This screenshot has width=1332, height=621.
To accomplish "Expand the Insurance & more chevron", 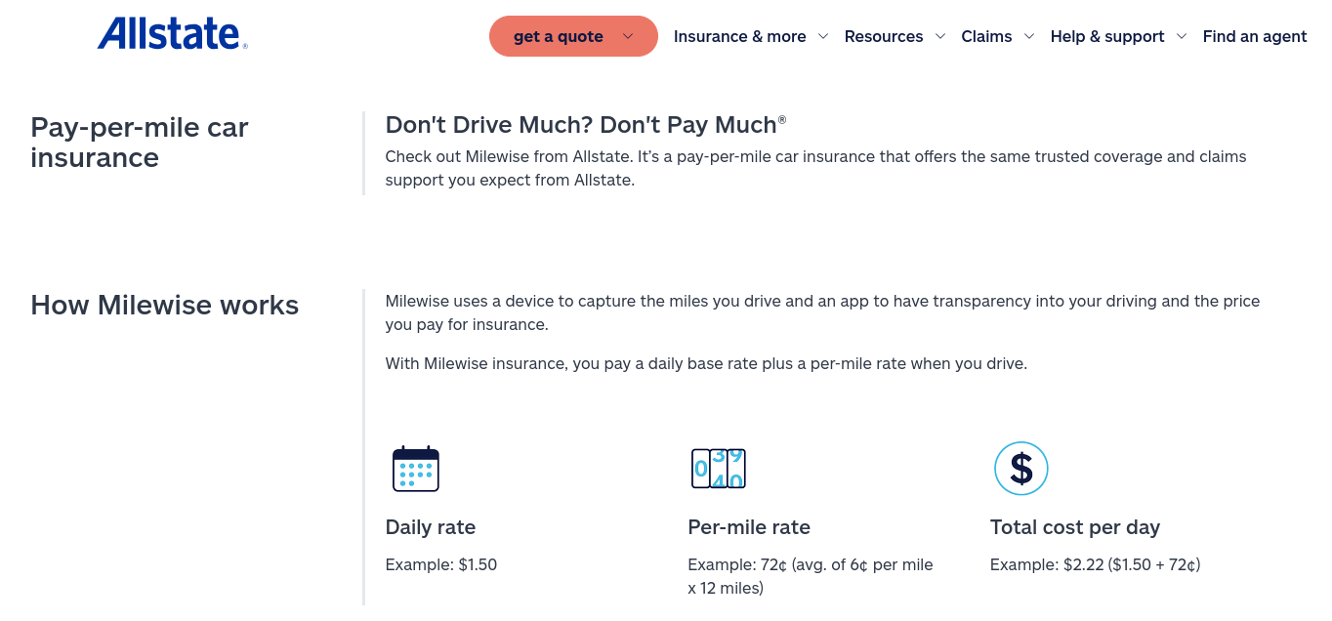I will 823,36.
